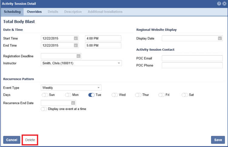Image resolution: width=228 pixels, height=147 pixels.
Task: Expand the Event Type dropdown
Action: pyautogui.click(x=99, y=88)
